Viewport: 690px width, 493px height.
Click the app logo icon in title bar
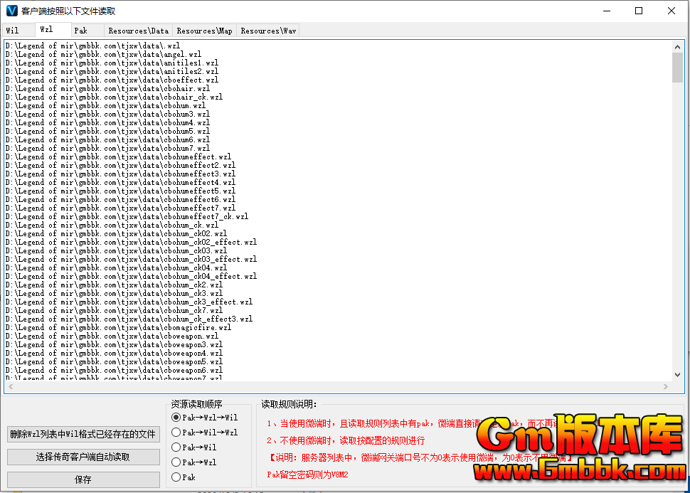coord(11,11)
